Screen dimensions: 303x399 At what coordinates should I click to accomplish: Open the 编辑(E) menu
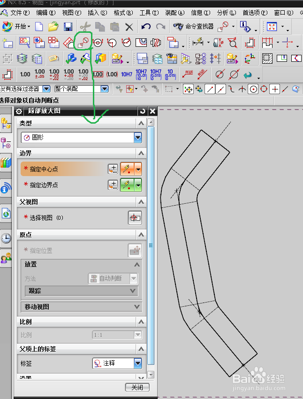pos(45,13)
